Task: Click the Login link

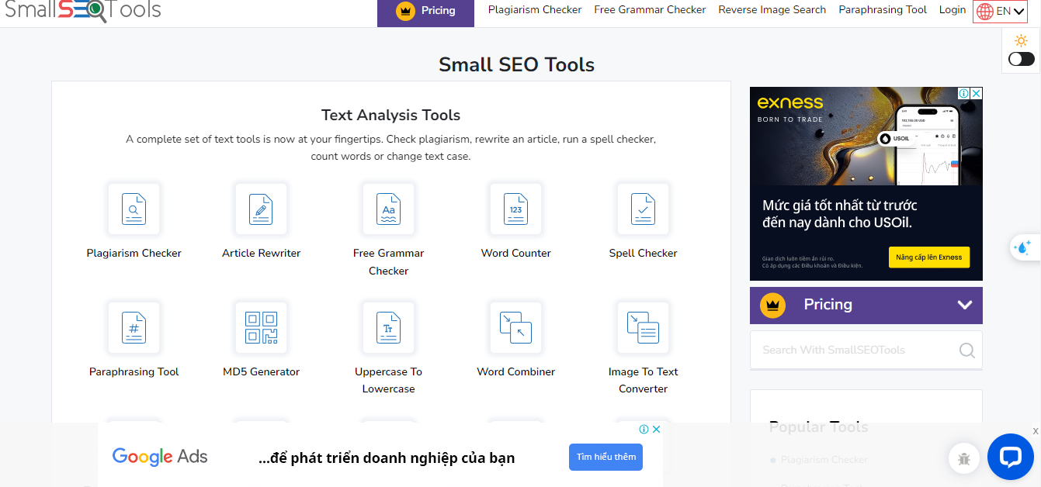Action: 953,10
